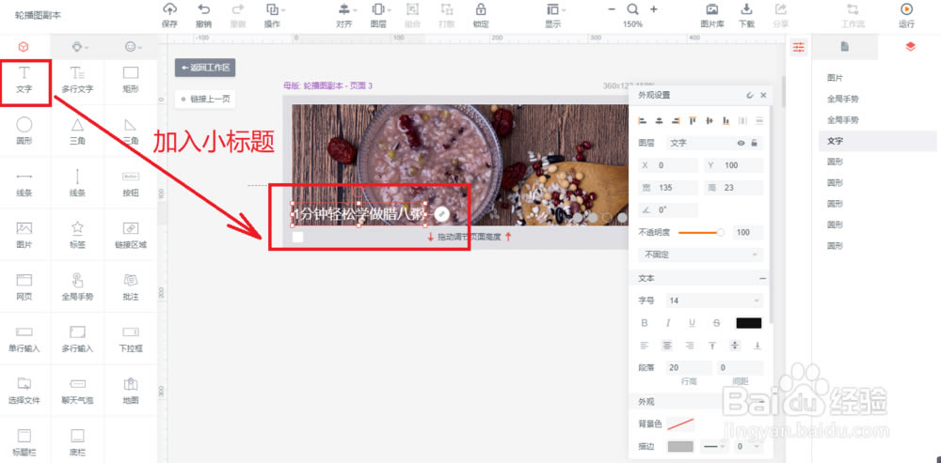The width and height of the screenshot is (941, 463).
Task: Open the black text color swatch
Action: 749,323
